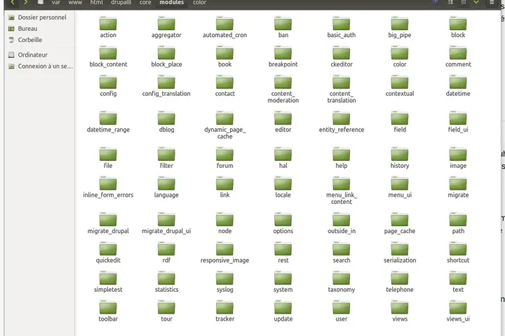Viewport: 505px width, 336px height.
Task: Go back with the left arrow
Action: 13,3
